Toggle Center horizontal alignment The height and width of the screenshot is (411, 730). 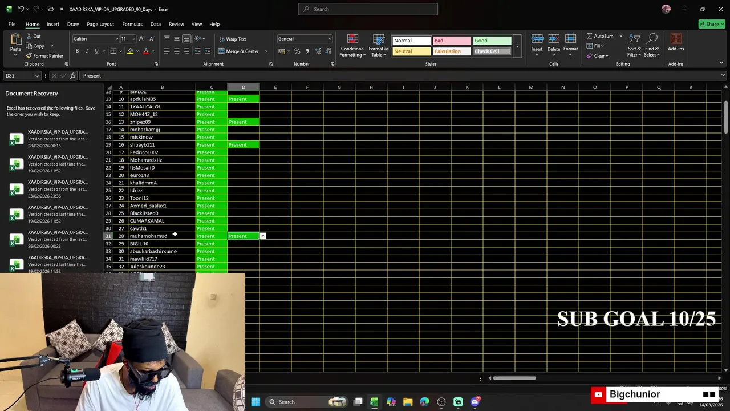coord(176,51)
